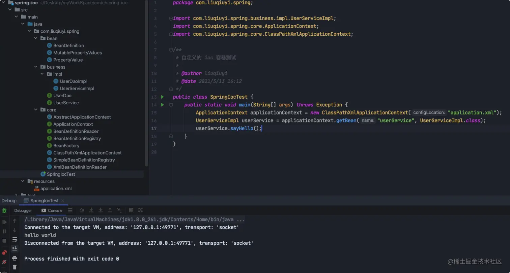This screenshot has width=510, height=273.
Task: Click the Stop debug session icon
Action: [4, 241]
